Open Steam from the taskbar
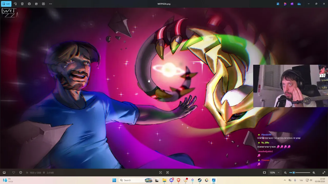The width and height of the screenshot is (328, 184). [x=199, y=180]
